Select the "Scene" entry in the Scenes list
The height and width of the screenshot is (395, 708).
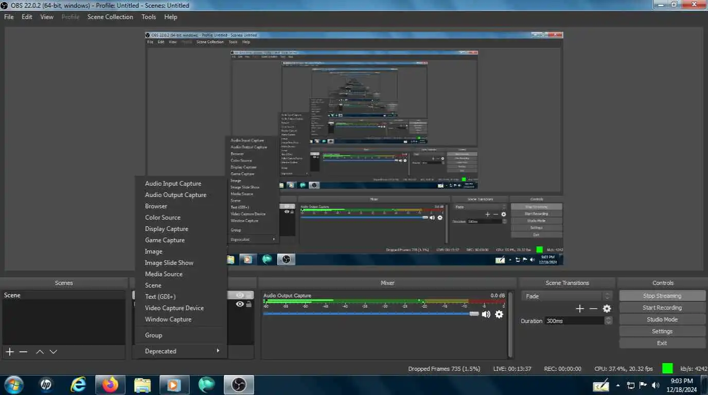click(64, 295)
